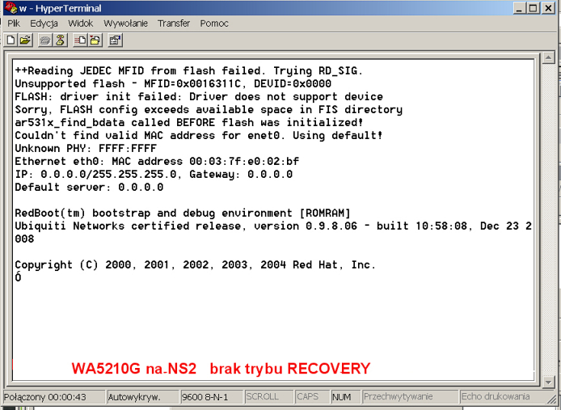Click the 'Couldn't find valid MAC address' line
The height and width of the screenshot is (410, 561).
point(199,135)
